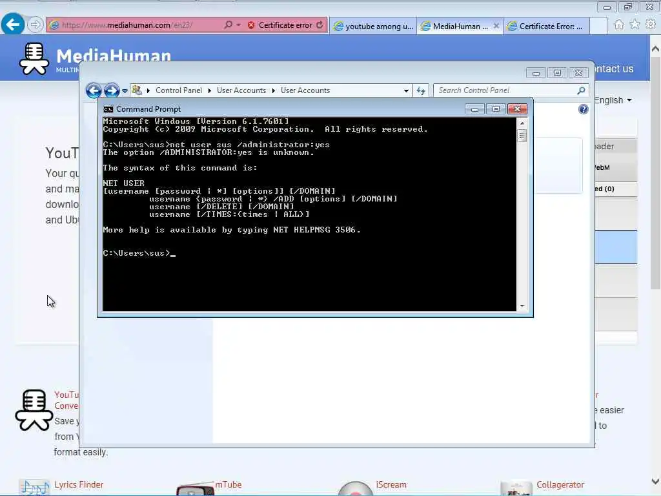661x496 pixels.
Task: Click Command Prompt scrollbar up arrow
Action: pos(522,123)
